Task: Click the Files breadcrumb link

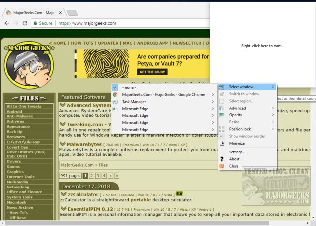Action: click(103, 165)
